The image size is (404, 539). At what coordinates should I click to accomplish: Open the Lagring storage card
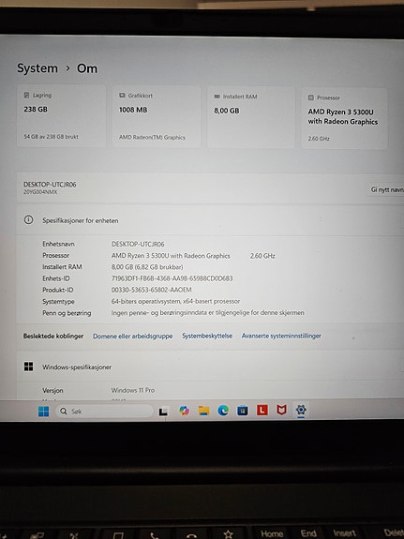62,116
